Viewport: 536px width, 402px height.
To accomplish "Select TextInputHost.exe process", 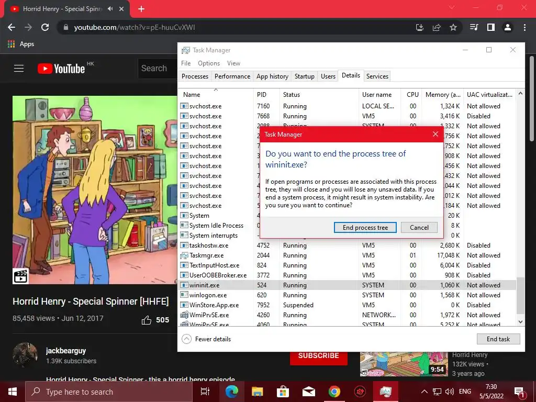I will click(348, 265).
